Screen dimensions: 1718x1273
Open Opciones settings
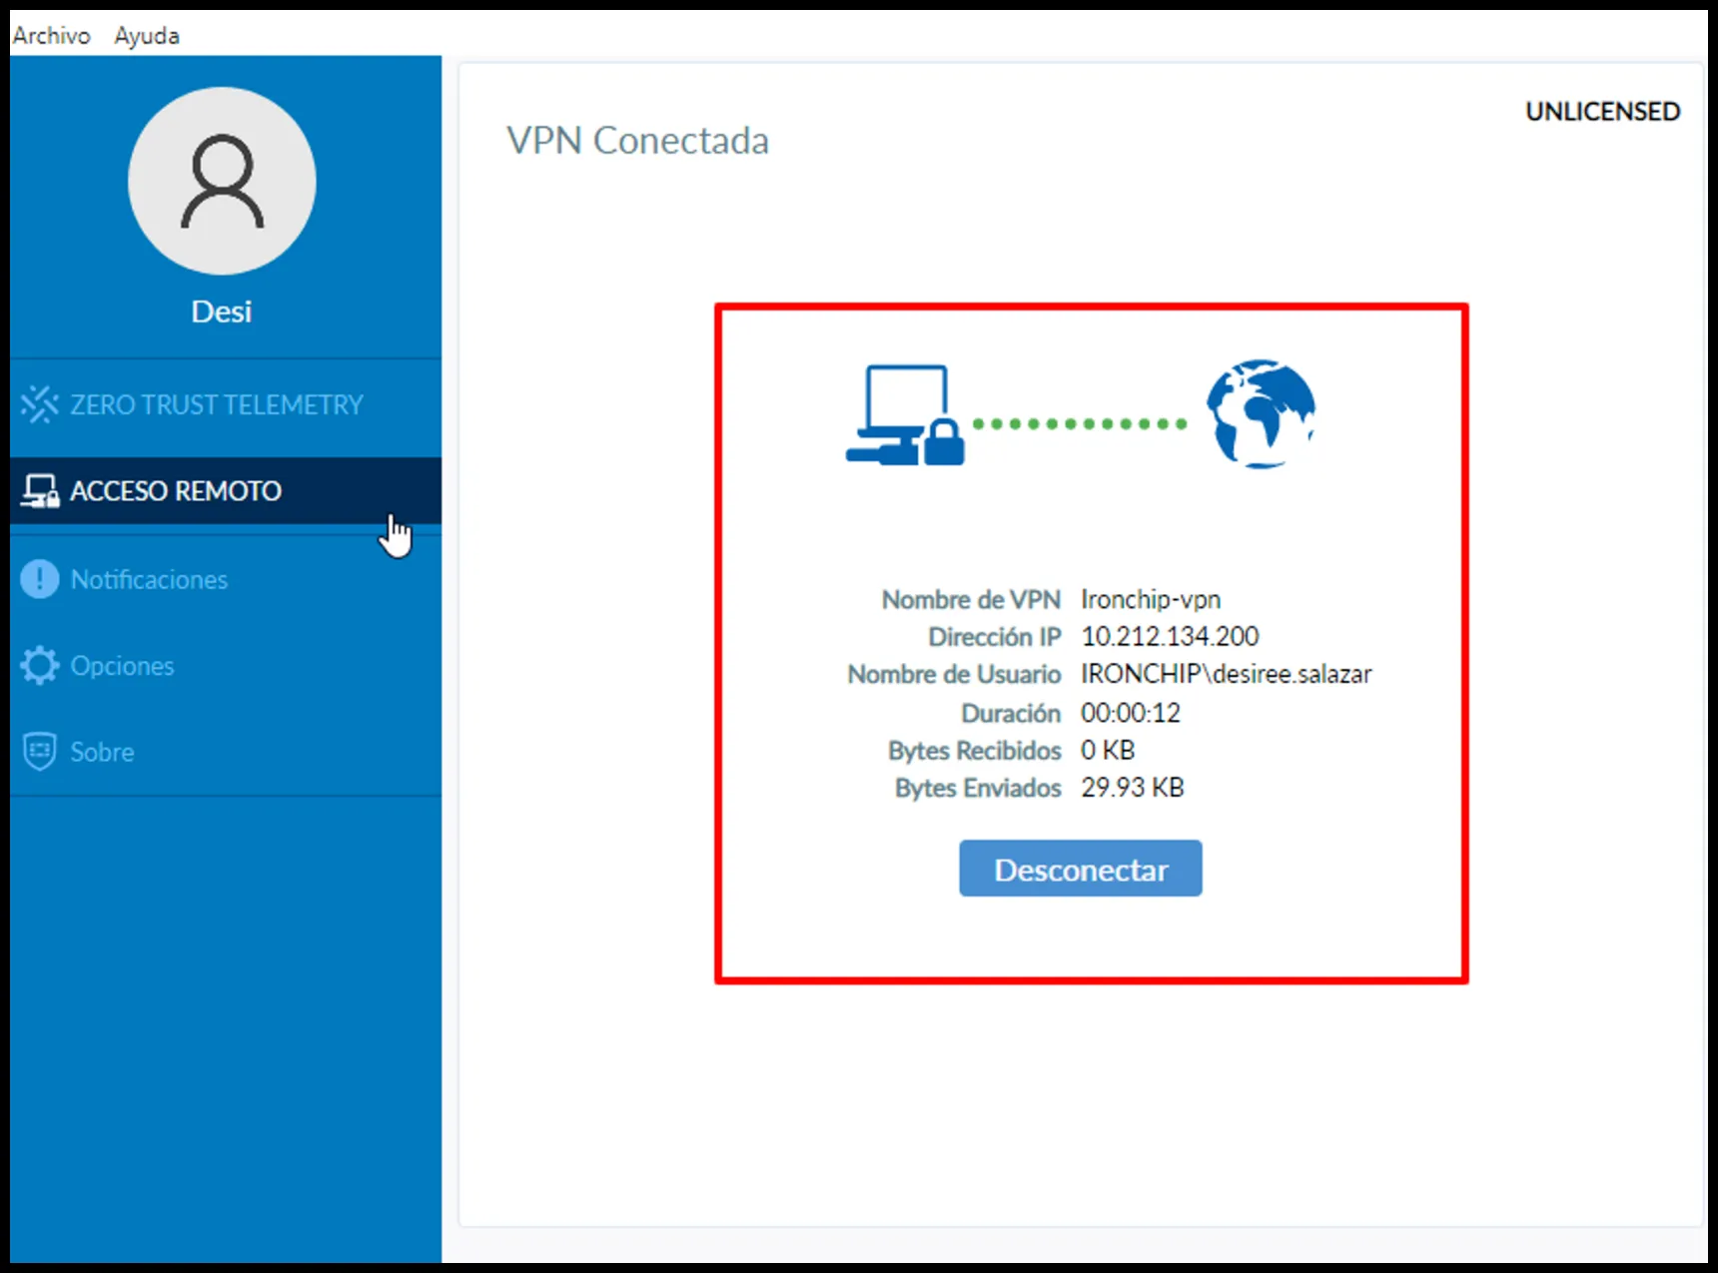click(226, 666)
